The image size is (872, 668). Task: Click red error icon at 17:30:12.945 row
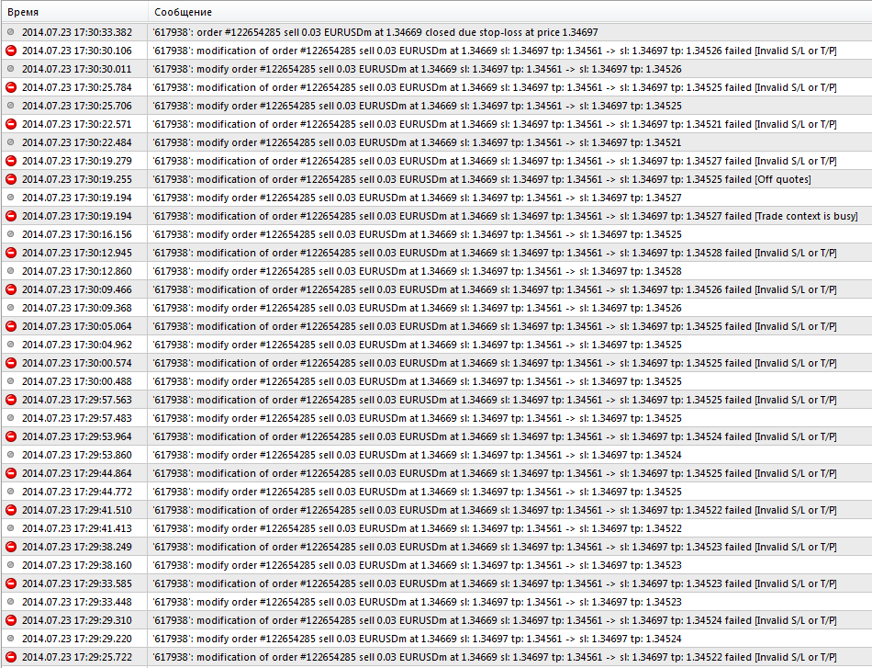11,253
